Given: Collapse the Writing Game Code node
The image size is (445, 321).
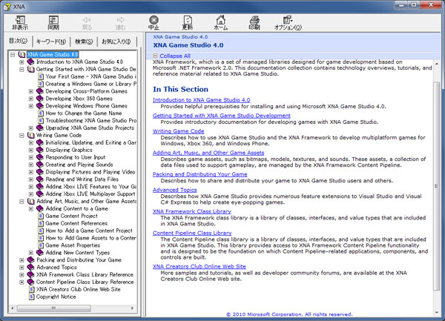Looking at the screenshot, I should tap(22, 135).
